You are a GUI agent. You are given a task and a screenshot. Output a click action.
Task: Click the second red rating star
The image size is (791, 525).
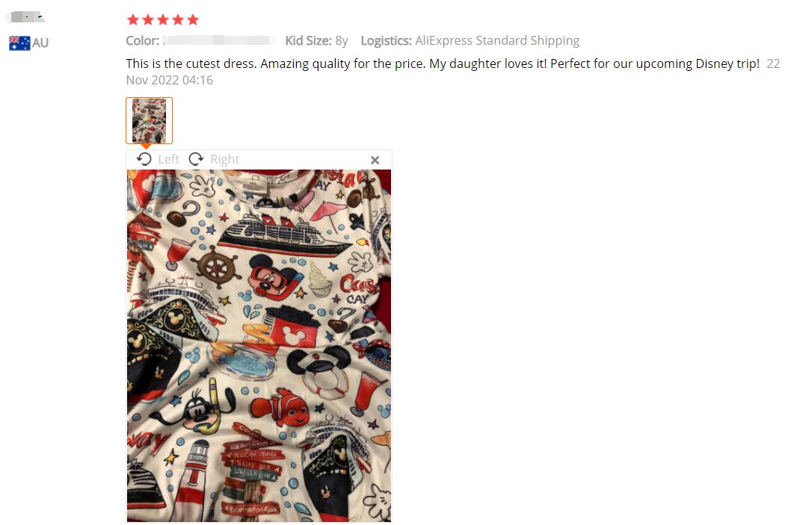148,19
